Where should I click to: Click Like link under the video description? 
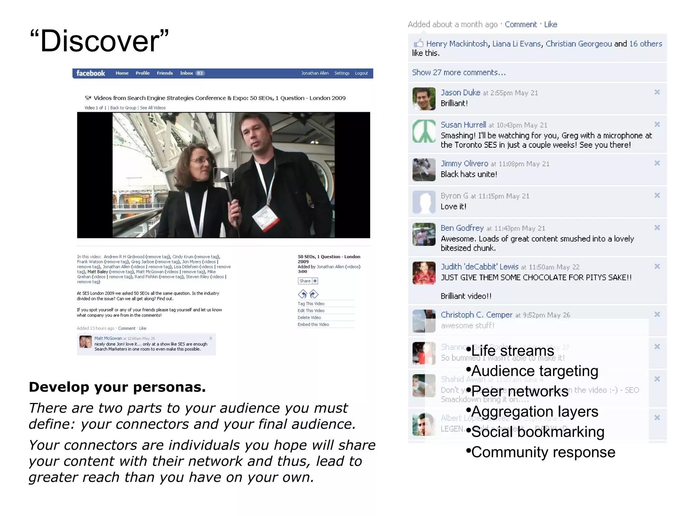coord(143,329)
